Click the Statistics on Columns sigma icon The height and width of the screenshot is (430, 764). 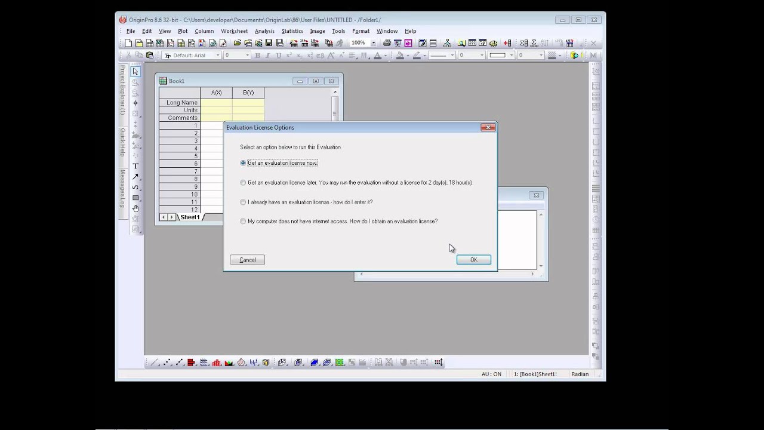tap(523, 43)
